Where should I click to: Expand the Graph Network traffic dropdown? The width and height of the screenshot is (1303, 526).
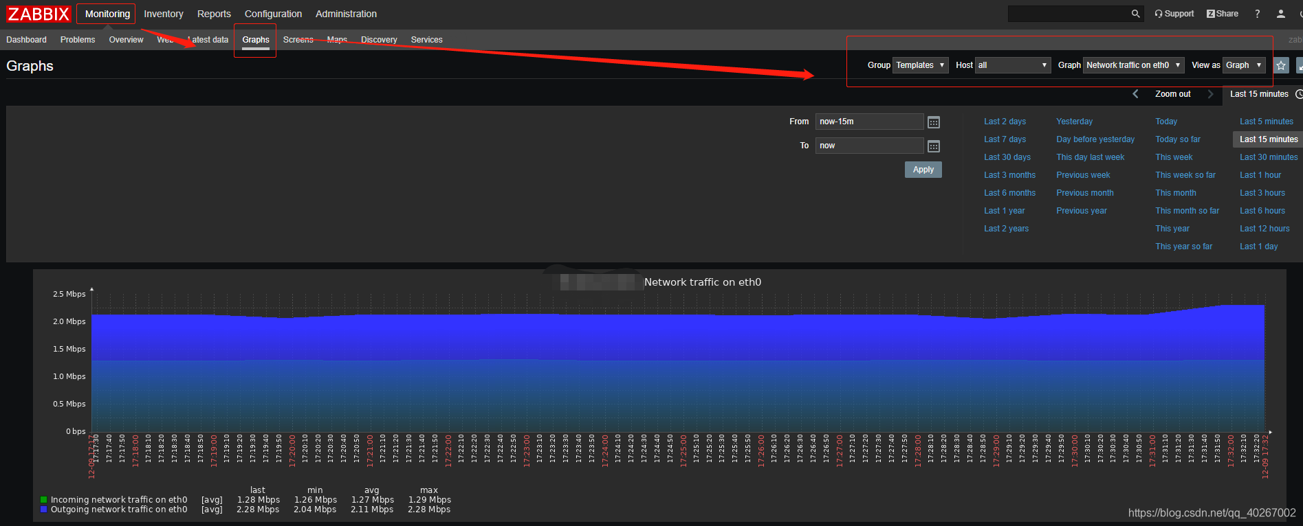1134,65
